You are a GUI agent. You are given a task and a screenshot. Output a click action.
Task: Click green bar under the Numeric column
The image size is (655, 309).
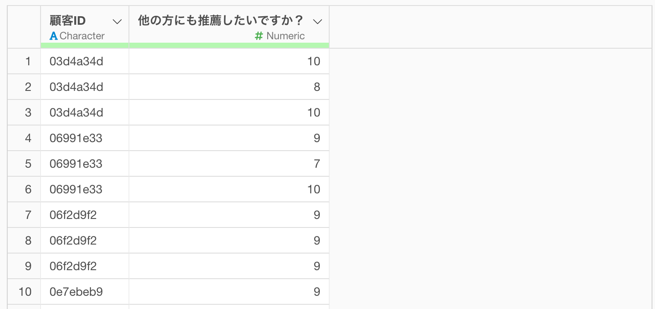229,45
